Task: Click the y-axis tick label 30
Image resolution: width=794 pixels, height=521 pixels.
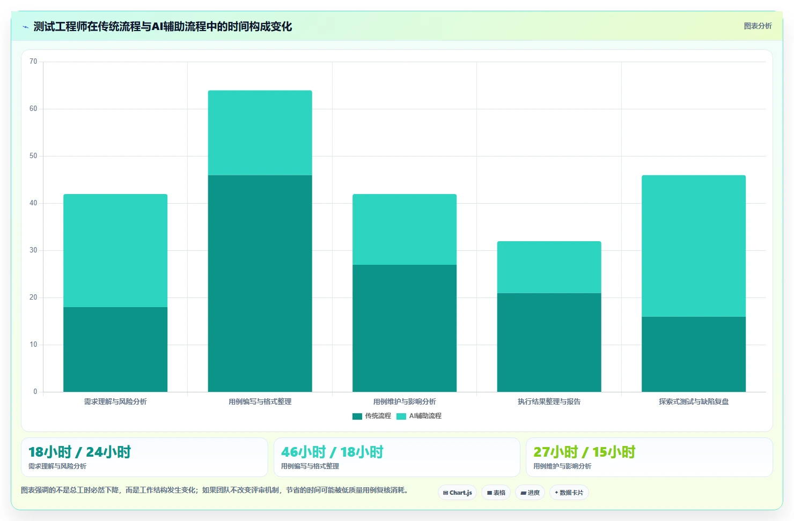Action: pos(33,250)
